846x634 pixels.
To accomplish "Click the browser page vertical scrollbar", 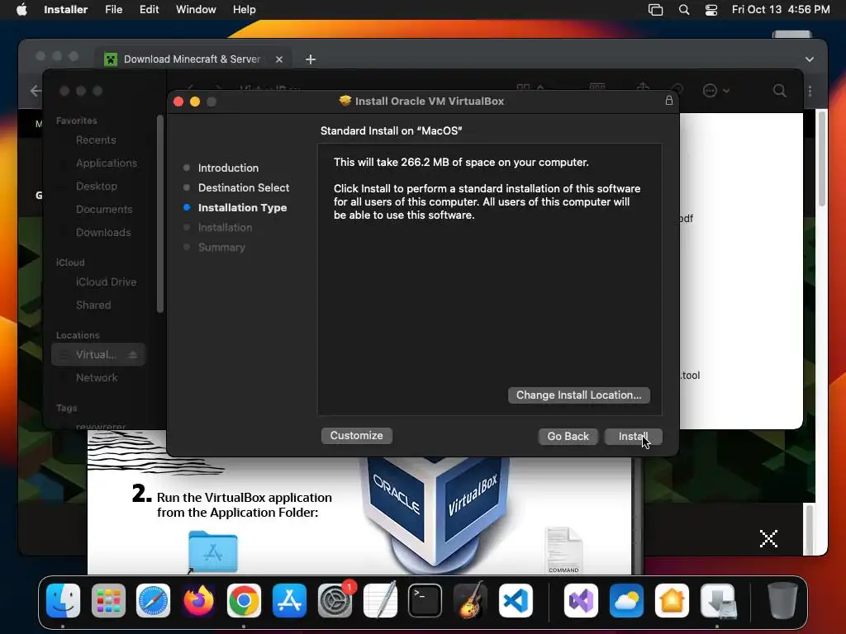I will click(x=821, y=158).
